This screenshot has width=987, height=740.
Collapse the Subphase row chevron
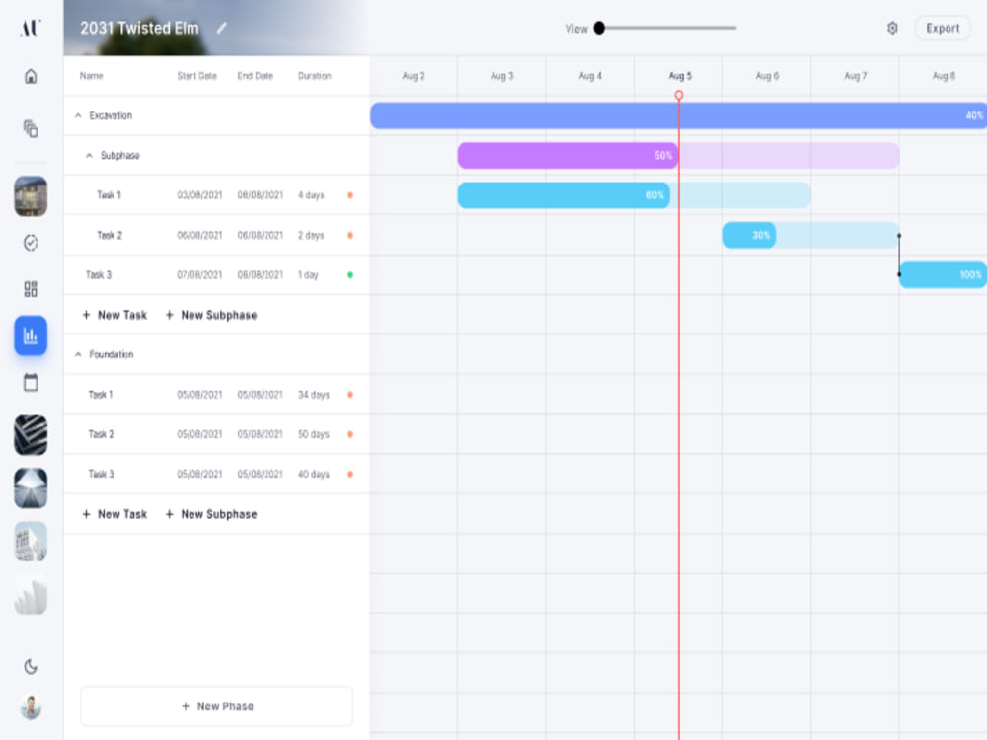pyautogui.click(x=89, y=156)
